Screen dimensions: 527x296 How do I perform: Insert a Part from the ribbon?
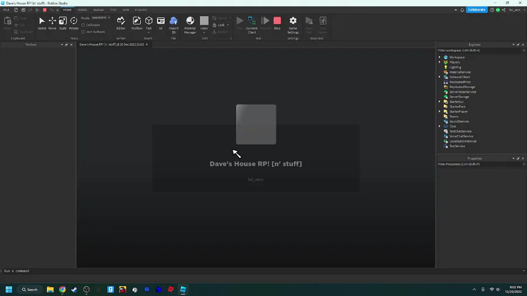[x=149, y=24]
